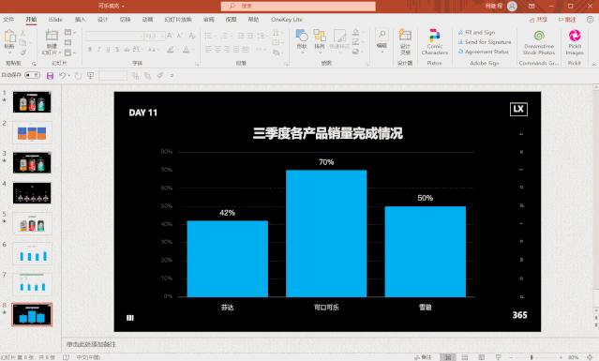Click the Bold formatting icon

(x=90, y=50)
